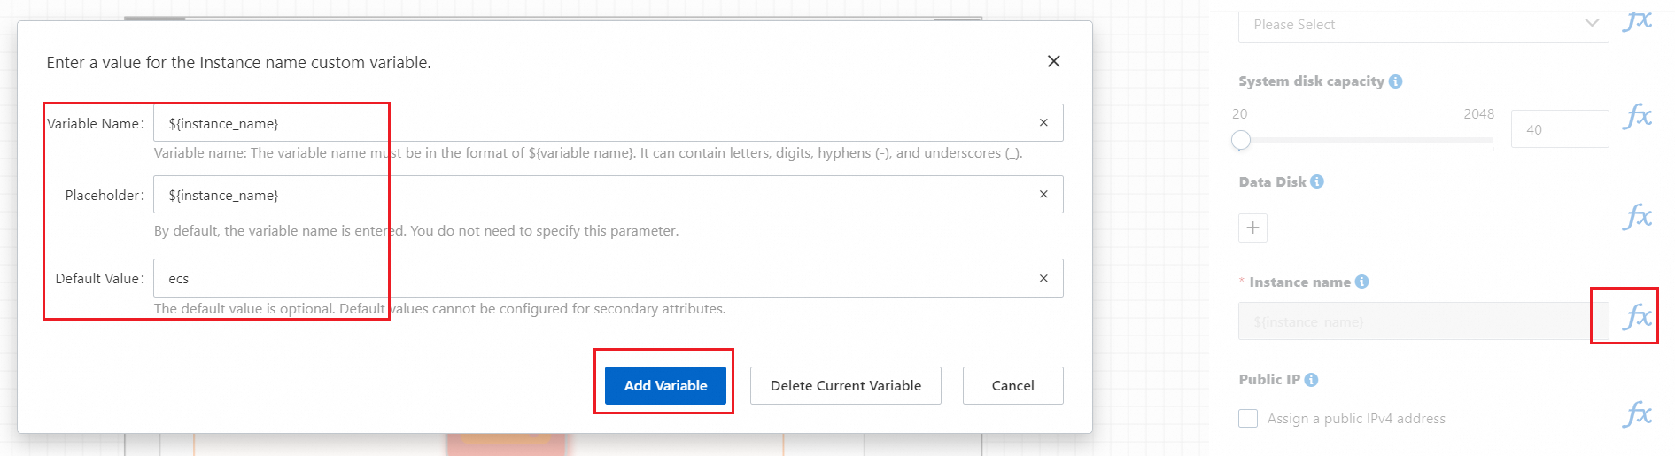Show System disk capacity info tooltip

[1396, 81]
